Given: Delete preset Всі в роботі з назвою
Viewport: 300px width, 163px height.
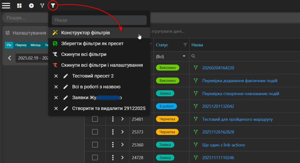Looking at the screenshot, I should tap(56, 87).
